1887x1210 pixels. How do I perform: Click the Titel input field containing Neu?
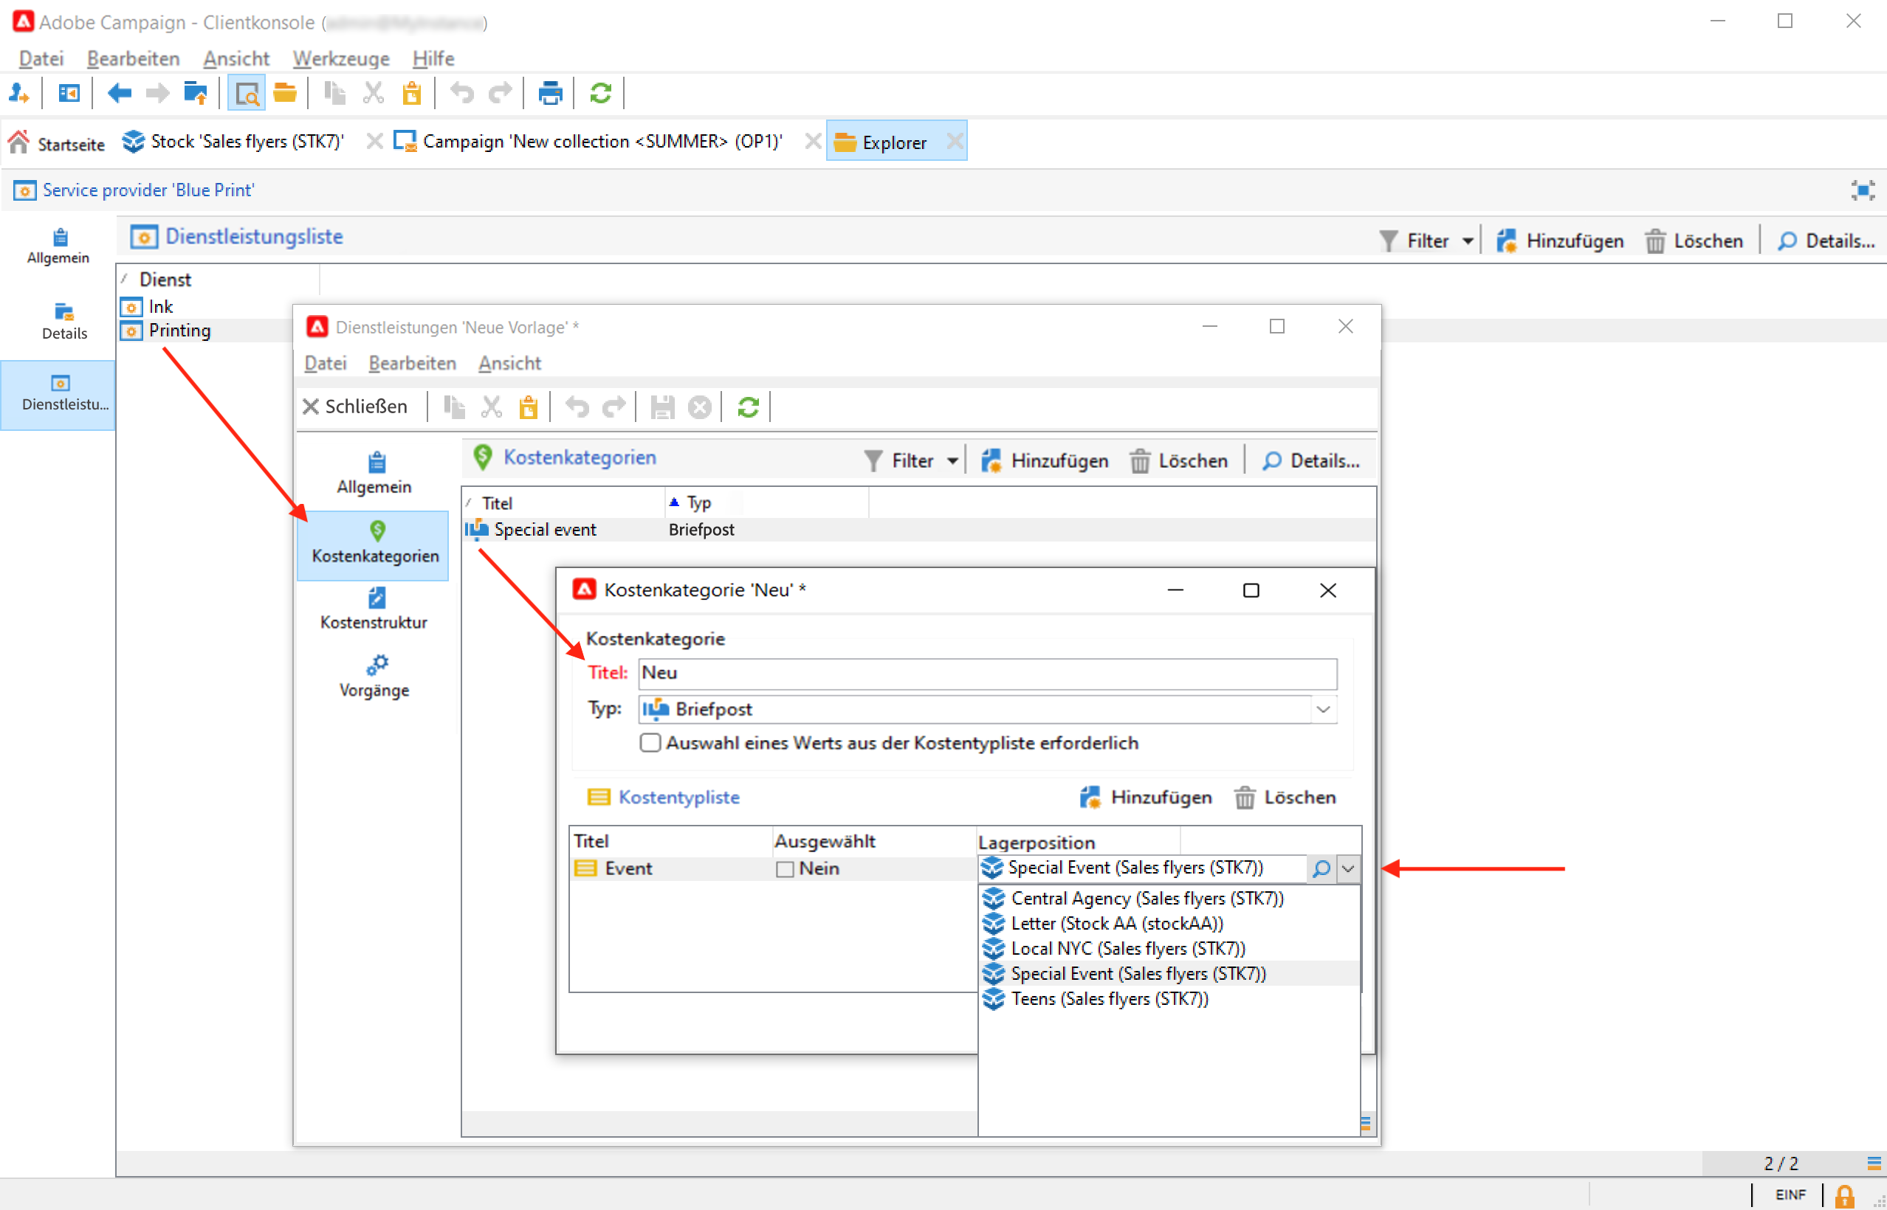(987, 674)
